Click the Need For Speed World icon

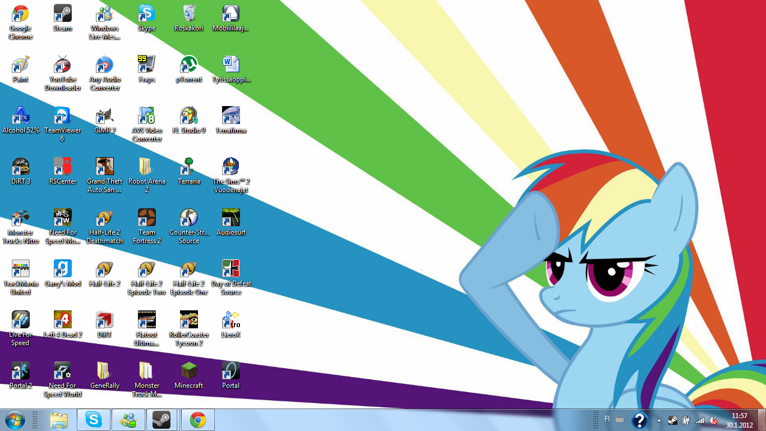(x=63, y=380)
